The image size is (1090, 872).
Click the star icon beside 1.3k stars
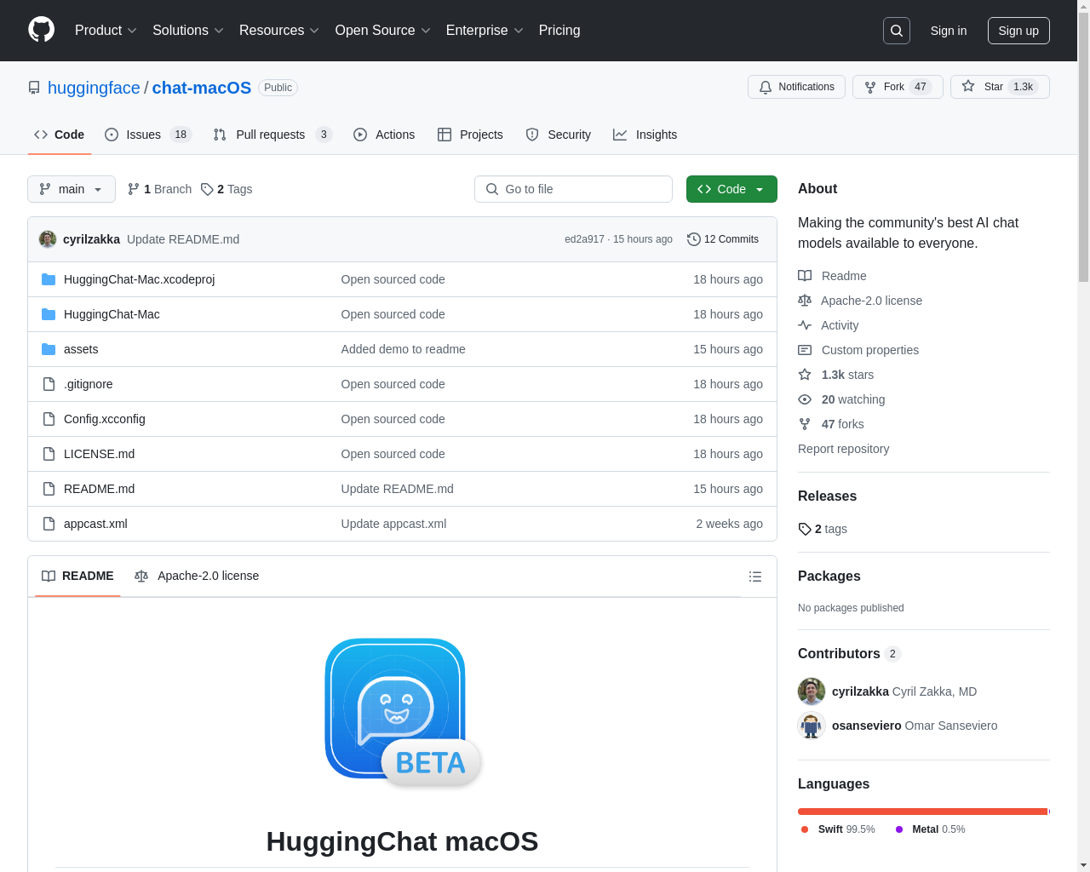pos(805,375)
